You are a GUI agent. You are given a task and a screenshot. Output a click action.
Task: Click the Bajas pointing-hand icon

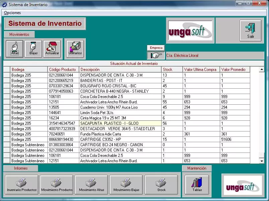(x=33, y=48)
